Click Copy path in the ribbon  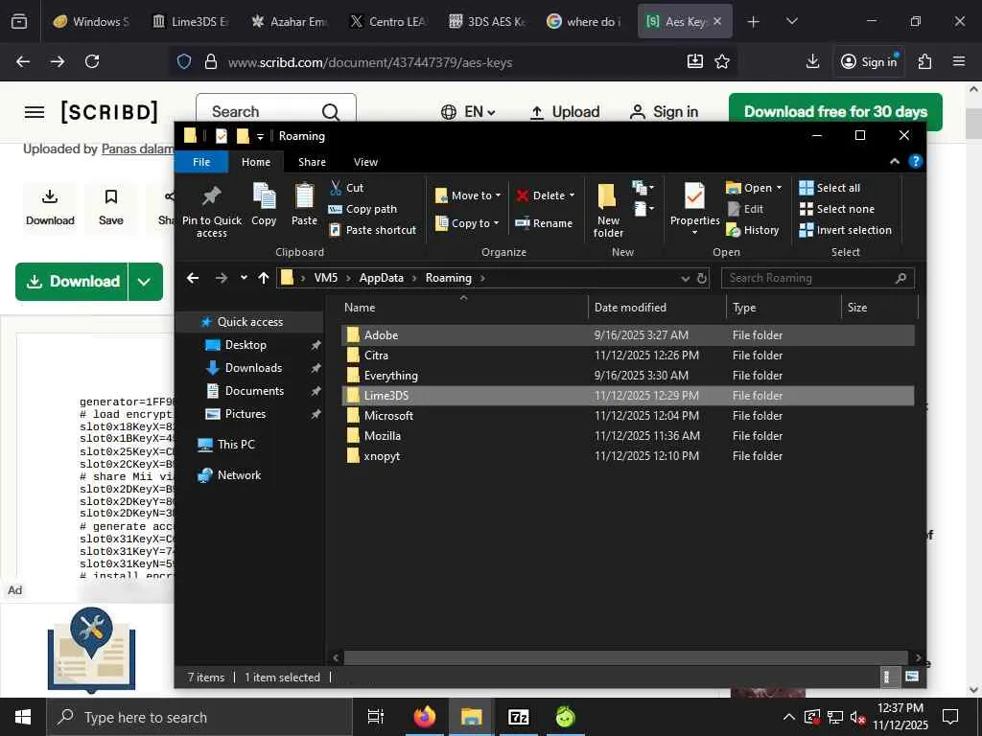point(362,209)
